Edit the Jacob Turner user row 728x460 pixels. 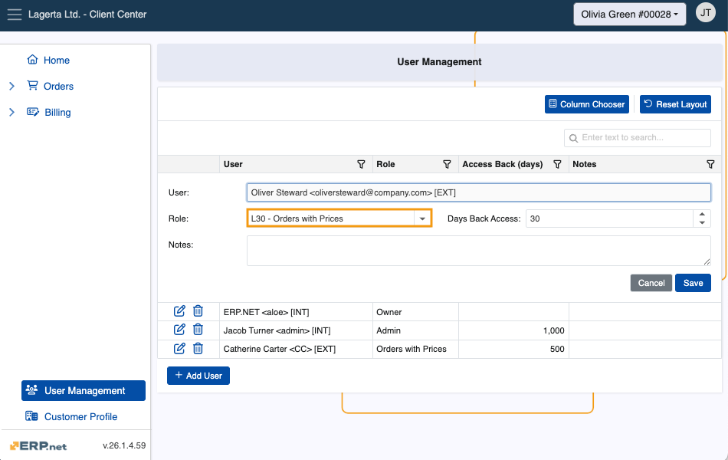coord(179,330)
